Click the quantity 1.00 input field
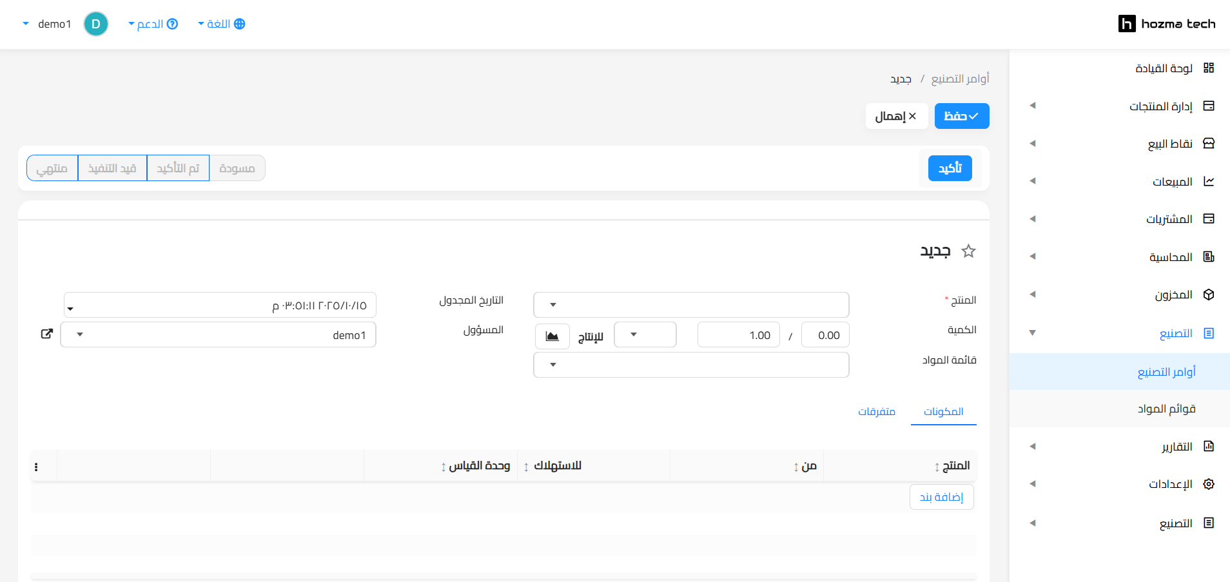This screenshot has height=582, width=1230. coord(738,335)
